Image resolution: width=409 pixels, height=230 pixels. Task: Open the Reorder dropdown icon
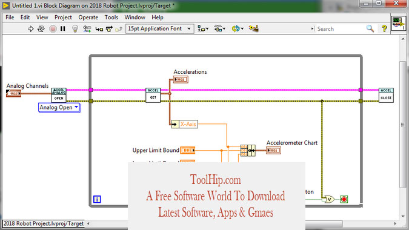point(238,28)
